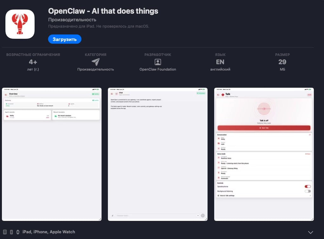Click the Загрузить download button
Screen dimensions: 324x239
65,39
